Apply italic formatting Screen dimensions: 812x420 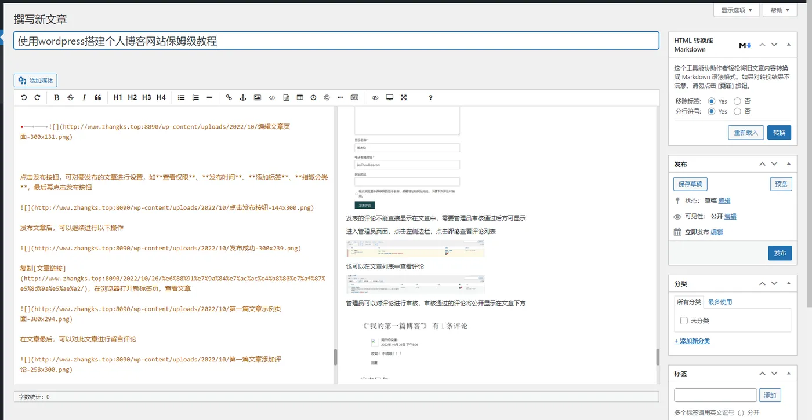point(84,97)
